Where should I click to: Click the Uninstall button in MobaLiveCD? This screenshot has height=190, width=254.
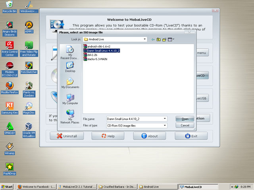click(67, 136)
